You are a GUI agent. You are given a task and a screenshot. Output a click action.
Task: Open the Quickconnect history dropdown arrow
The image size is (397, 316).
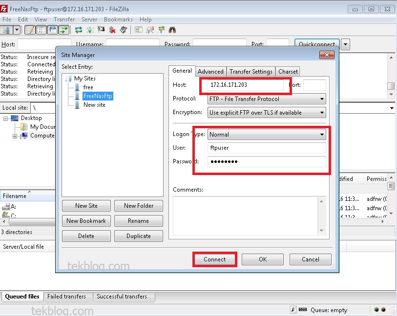346,44
